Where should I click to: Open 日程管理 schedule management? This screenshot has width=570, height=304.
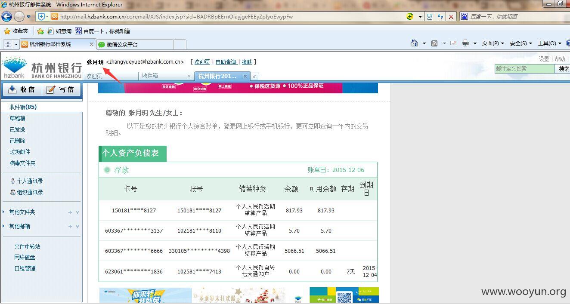(25, 268)
